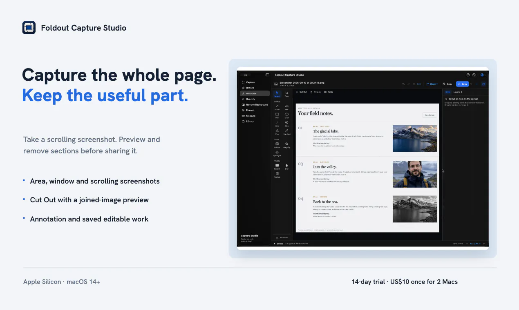
Task: Click the Copy button
Action: [447, 84]
